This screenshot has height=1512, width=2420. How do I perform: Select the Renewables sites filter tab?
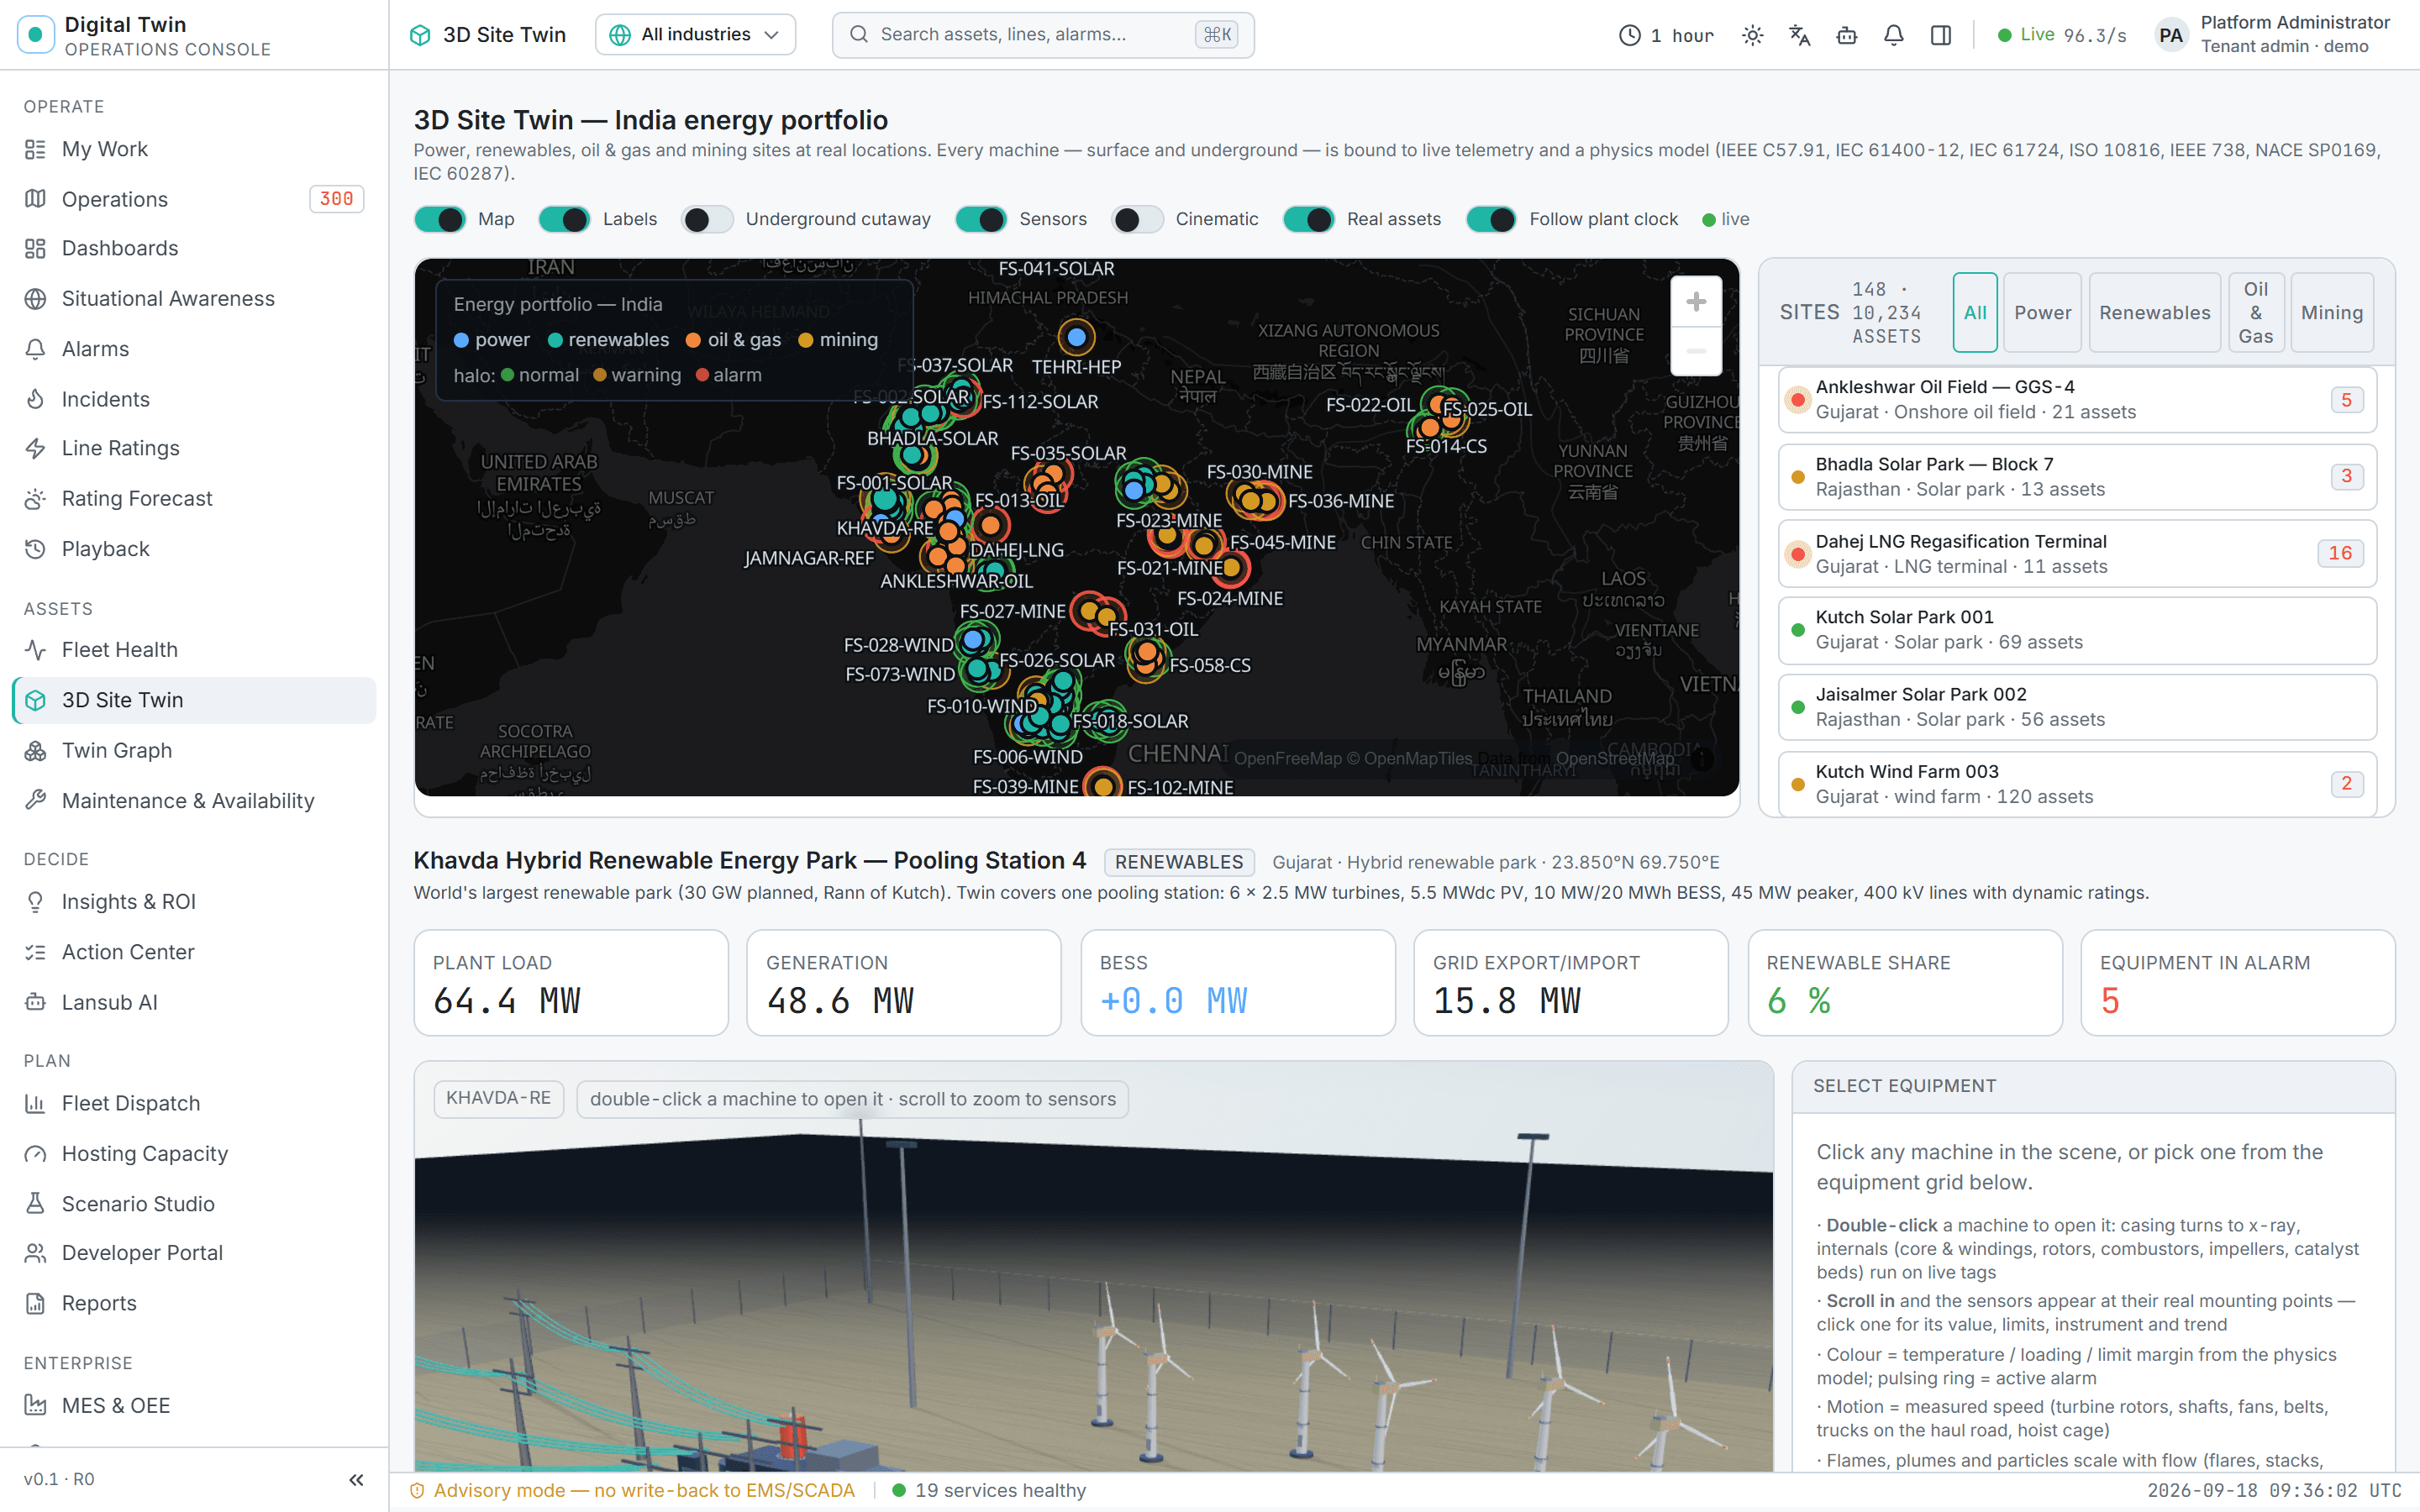click(x=2154, y=313)
